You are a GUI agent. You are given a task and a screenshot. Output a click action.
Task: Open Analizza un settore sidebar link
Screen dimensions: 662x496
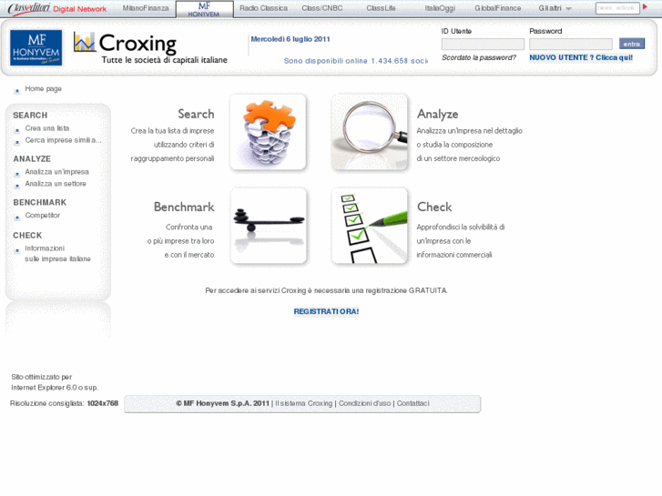[56, 184]
